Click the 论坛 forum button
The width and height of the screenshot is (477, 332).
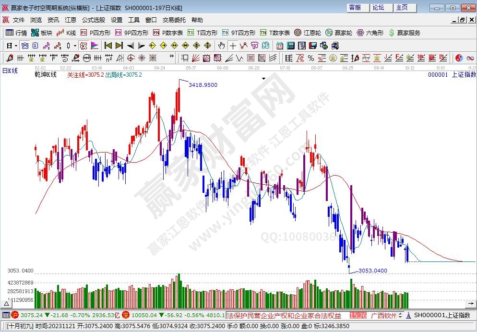click(378, 8)
